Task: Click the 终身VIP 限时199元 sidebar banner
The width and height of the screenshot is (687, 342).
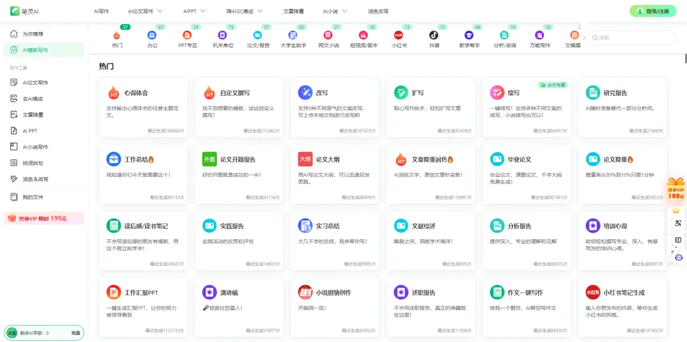Action: coord(44,218)
